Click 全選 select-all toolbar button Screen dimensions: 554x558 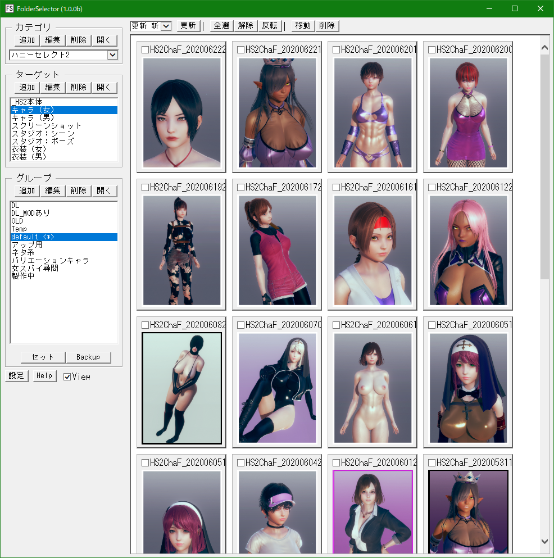(x=222, y=26)
